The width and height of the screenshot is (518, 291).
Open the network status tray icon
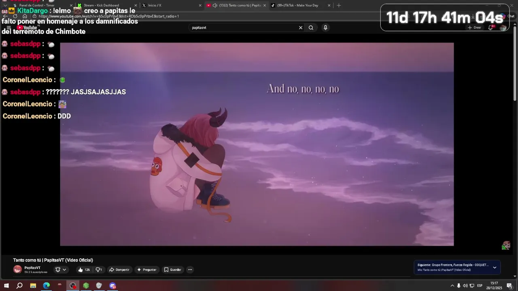[472, 286]
